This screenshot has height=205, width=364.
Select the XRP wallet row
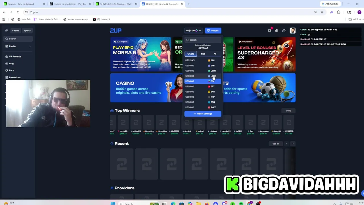pos(203,97)
